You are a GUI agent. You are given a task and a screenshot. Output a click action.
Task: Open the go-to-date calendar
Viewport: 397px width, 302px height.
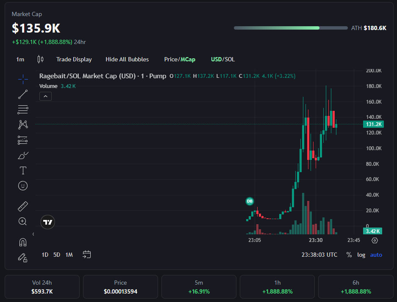[86, 255]
